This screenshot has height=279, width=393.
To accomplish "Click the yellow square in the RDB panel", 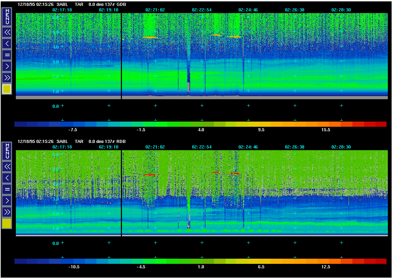I will pos(7,224).
